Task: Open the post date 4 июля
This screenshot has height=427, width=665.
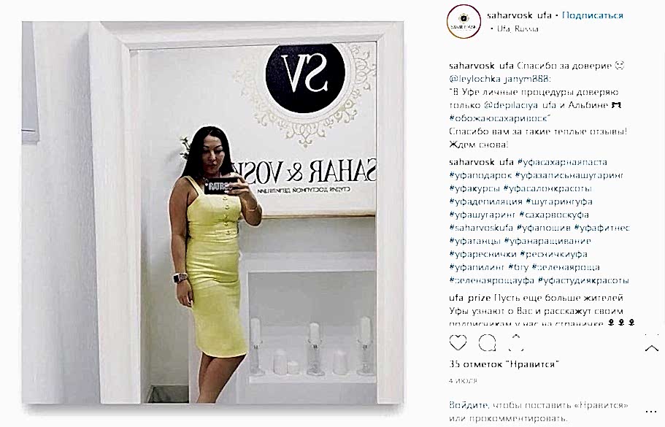Action: click(x=463, y=381)
